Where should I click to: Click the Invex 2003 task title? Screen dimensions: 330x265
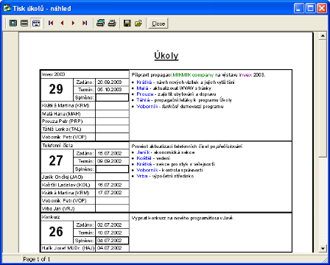coord(54,74)
